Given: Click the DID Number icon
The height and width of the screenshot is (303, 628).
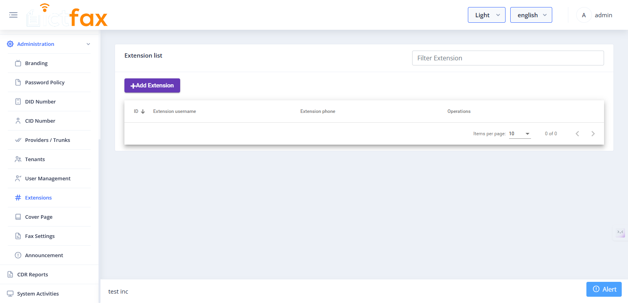Looking at the screenshot, I should click(18, 102).
